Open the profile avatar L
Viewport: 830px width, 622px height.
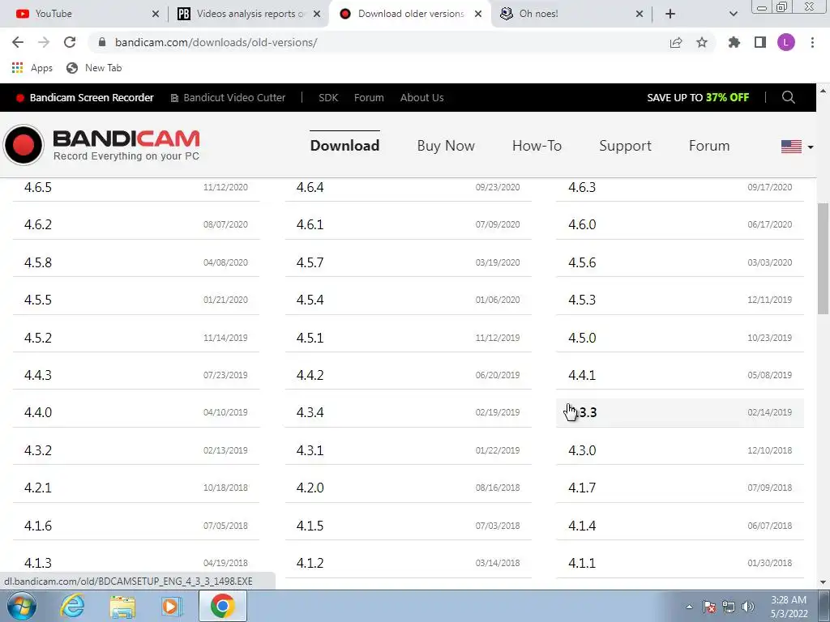tap(786, 42)
